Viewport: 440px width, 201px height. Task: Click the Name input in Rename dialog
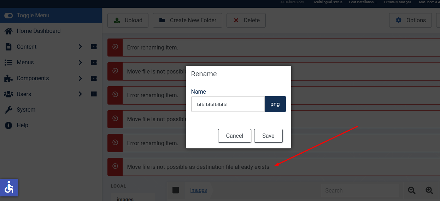pyautogui.click(x=228, y=104)
